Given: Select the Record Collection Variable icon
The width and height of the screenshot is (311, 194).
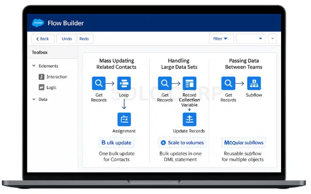Looking at the screenshot, I should 189,83.
